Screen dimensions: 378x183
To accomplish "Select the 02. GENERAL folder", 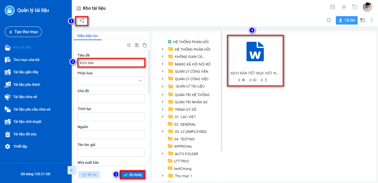I will pos(182,124).
